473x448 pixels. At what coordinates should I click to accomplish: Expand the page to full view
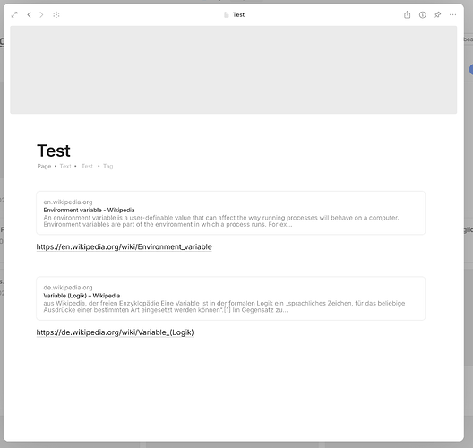pos(14,14)
